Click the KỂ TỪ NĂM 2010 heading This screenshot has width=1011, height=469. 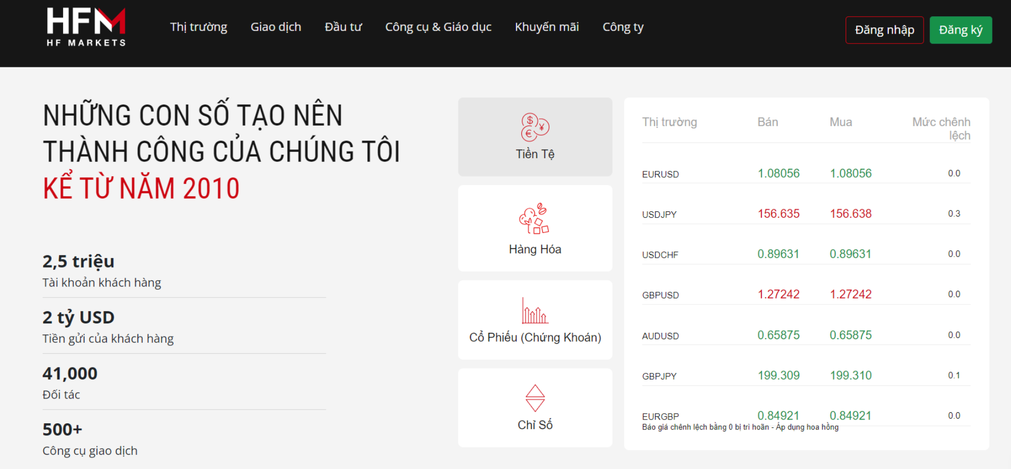(141, 188)
